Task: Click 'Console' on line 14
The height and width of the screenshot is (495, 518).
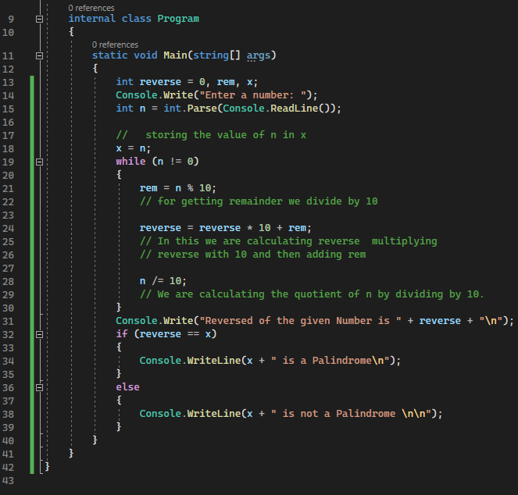Action: pos(137,95)
